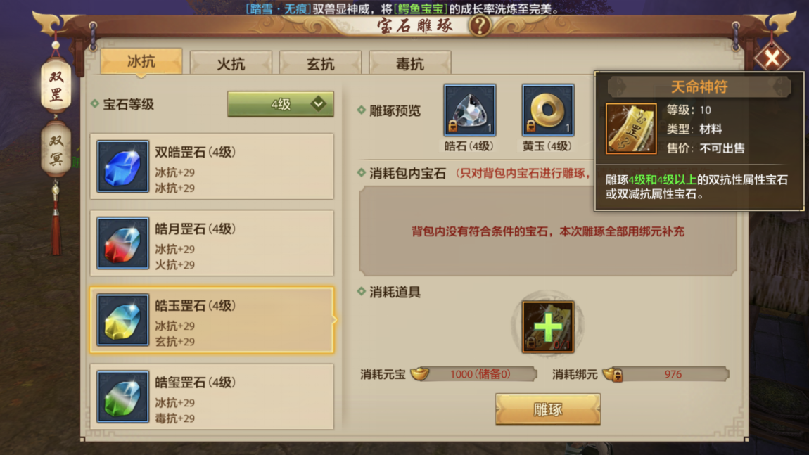Click the gold ingot icon beside 消耗元宝
The image size is (809, 455).
tap(419, 373)
